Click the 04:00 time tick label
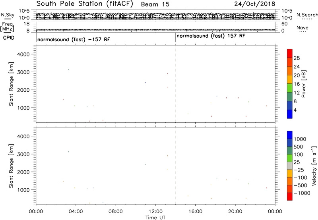Screen dimensions: 318x220 (76, 212)
